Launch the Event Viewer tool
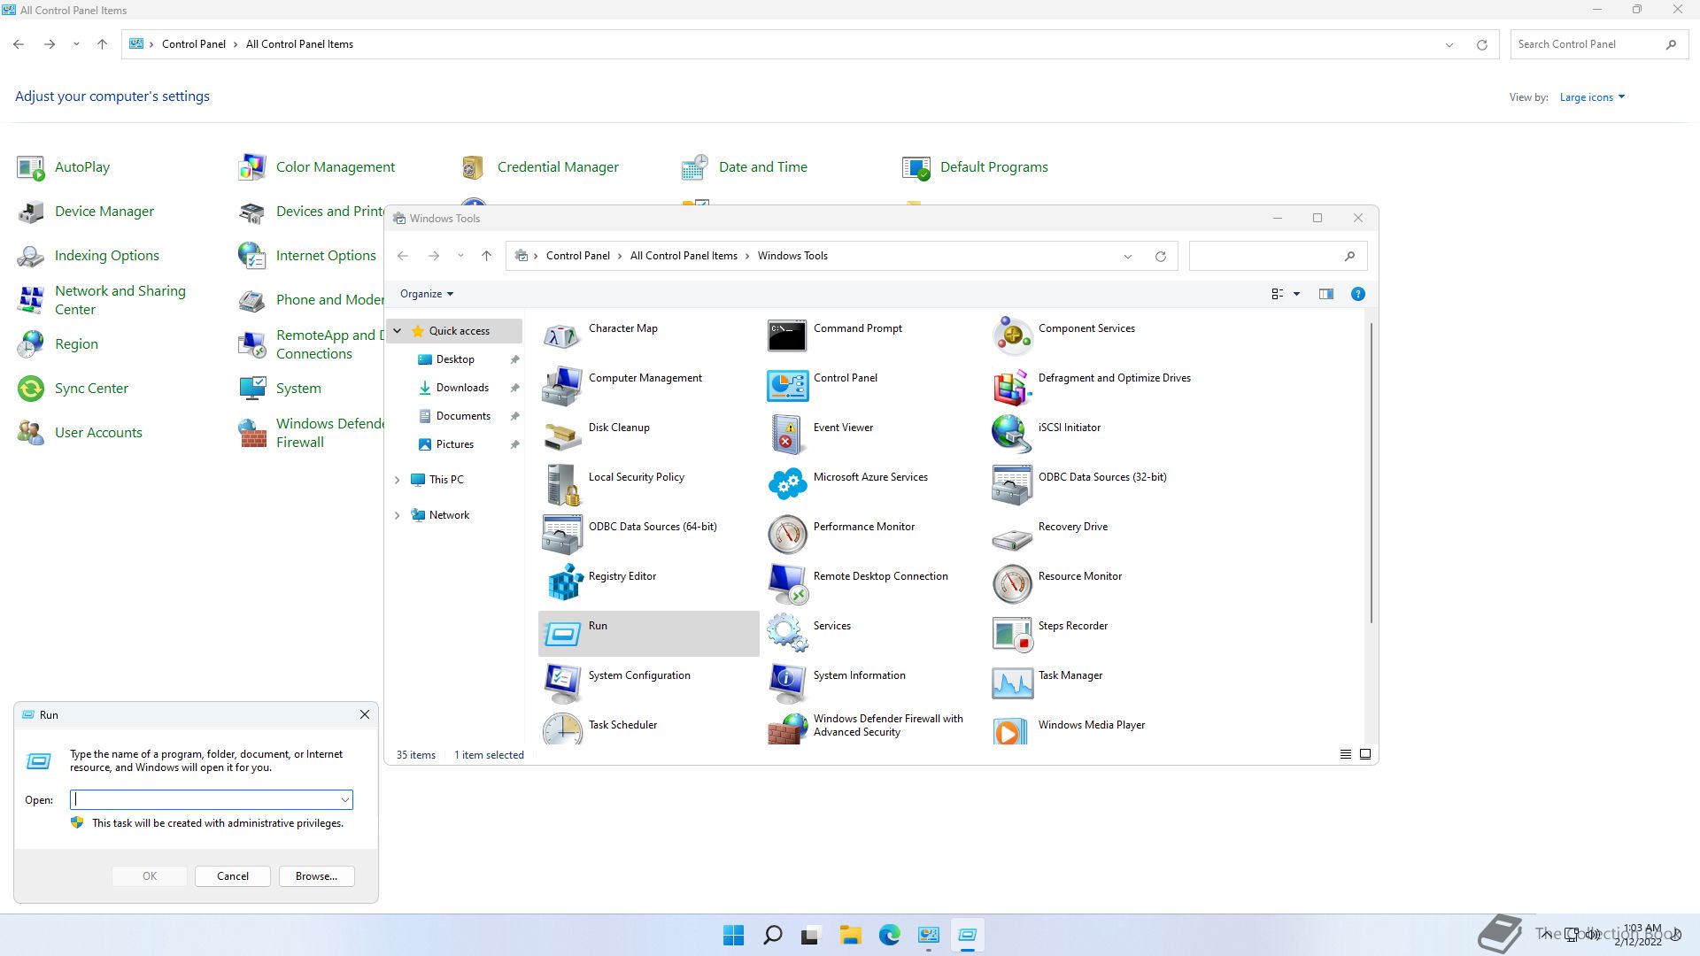 tap(787, 435)
